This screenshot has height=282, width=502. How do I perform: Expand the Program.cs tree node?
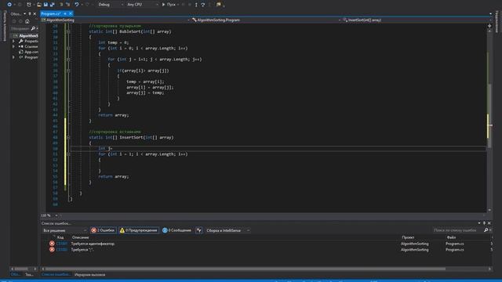(13, 57)
